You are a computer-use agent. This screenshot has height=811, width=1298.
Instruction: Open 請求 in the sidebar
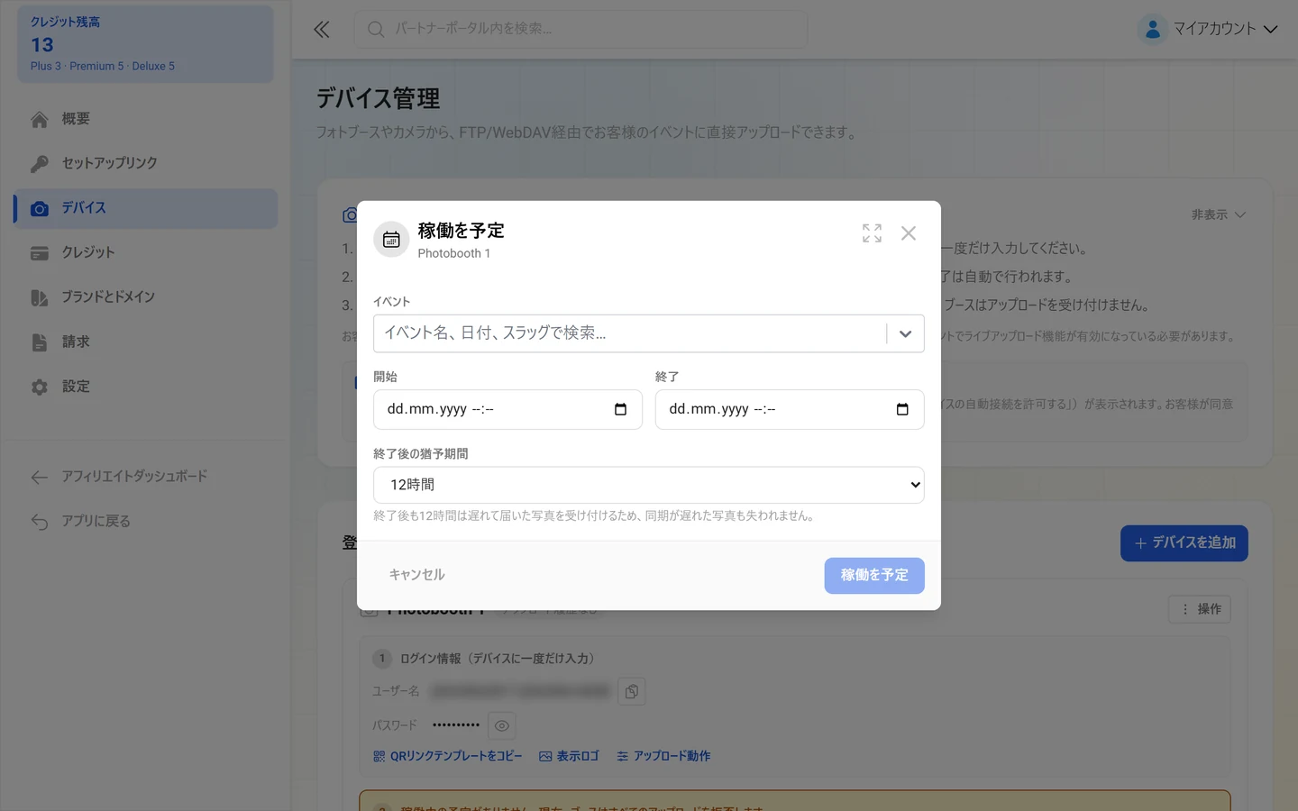[145, 342]
